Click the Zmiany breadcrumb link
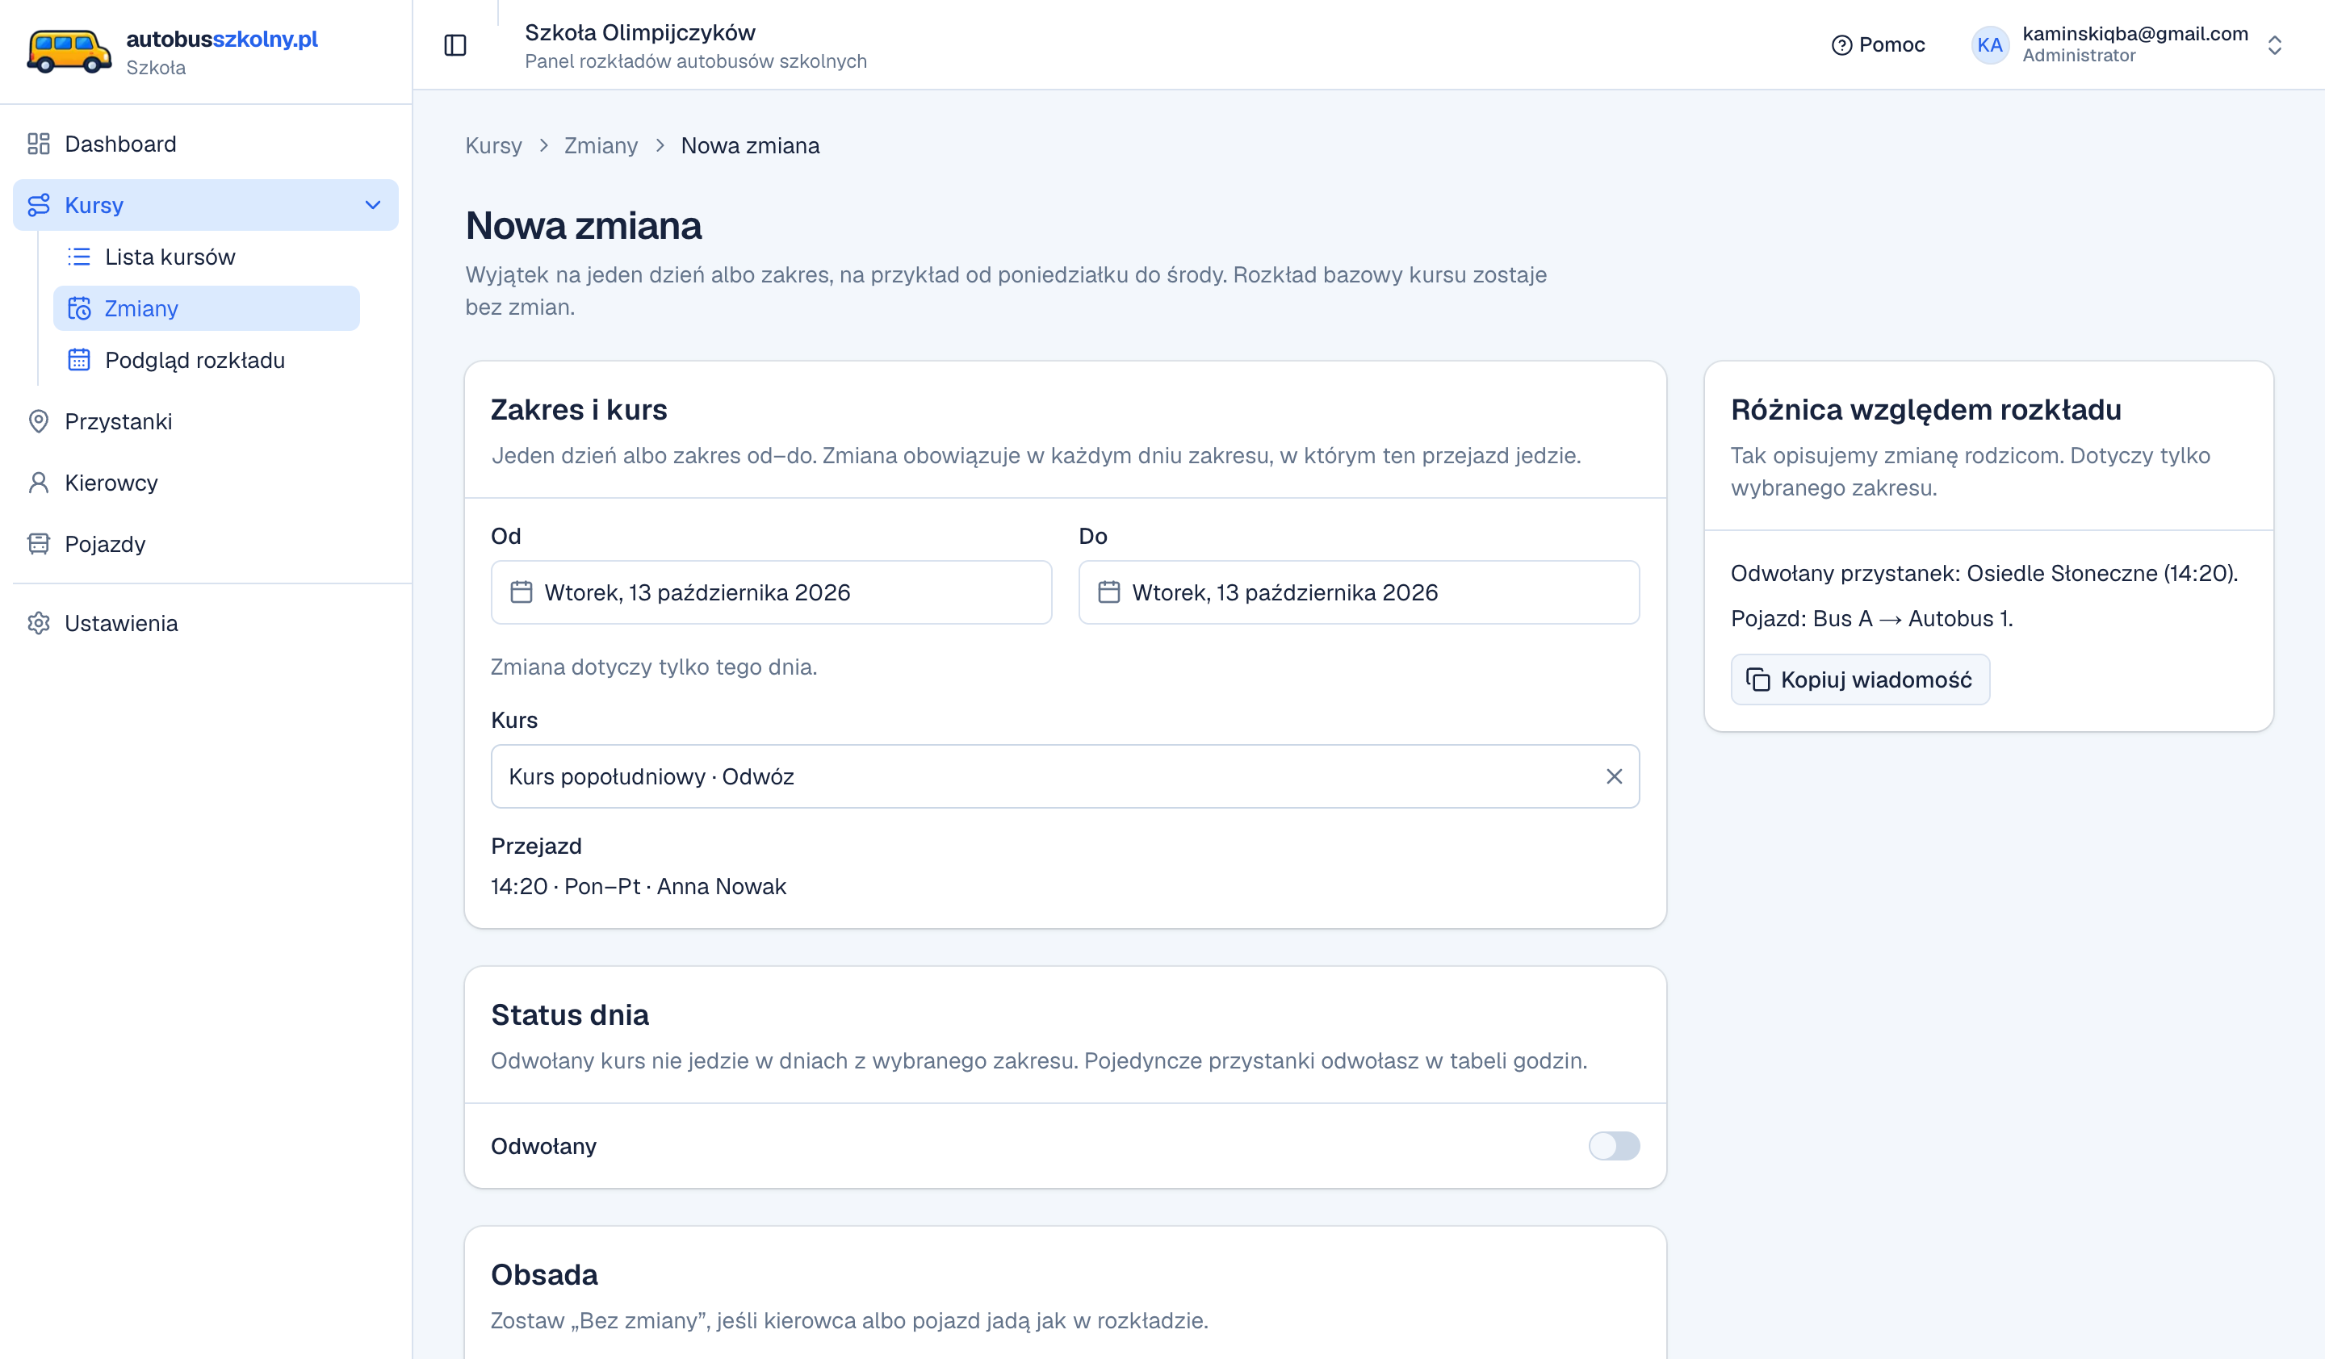The image size is (2325, 1359). [x=601, y=146]
